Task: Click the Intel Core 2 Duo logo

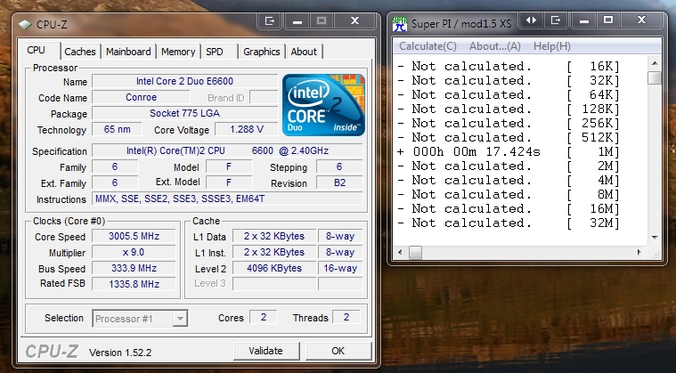Action: pyautogui.click(x=323, y=105)
